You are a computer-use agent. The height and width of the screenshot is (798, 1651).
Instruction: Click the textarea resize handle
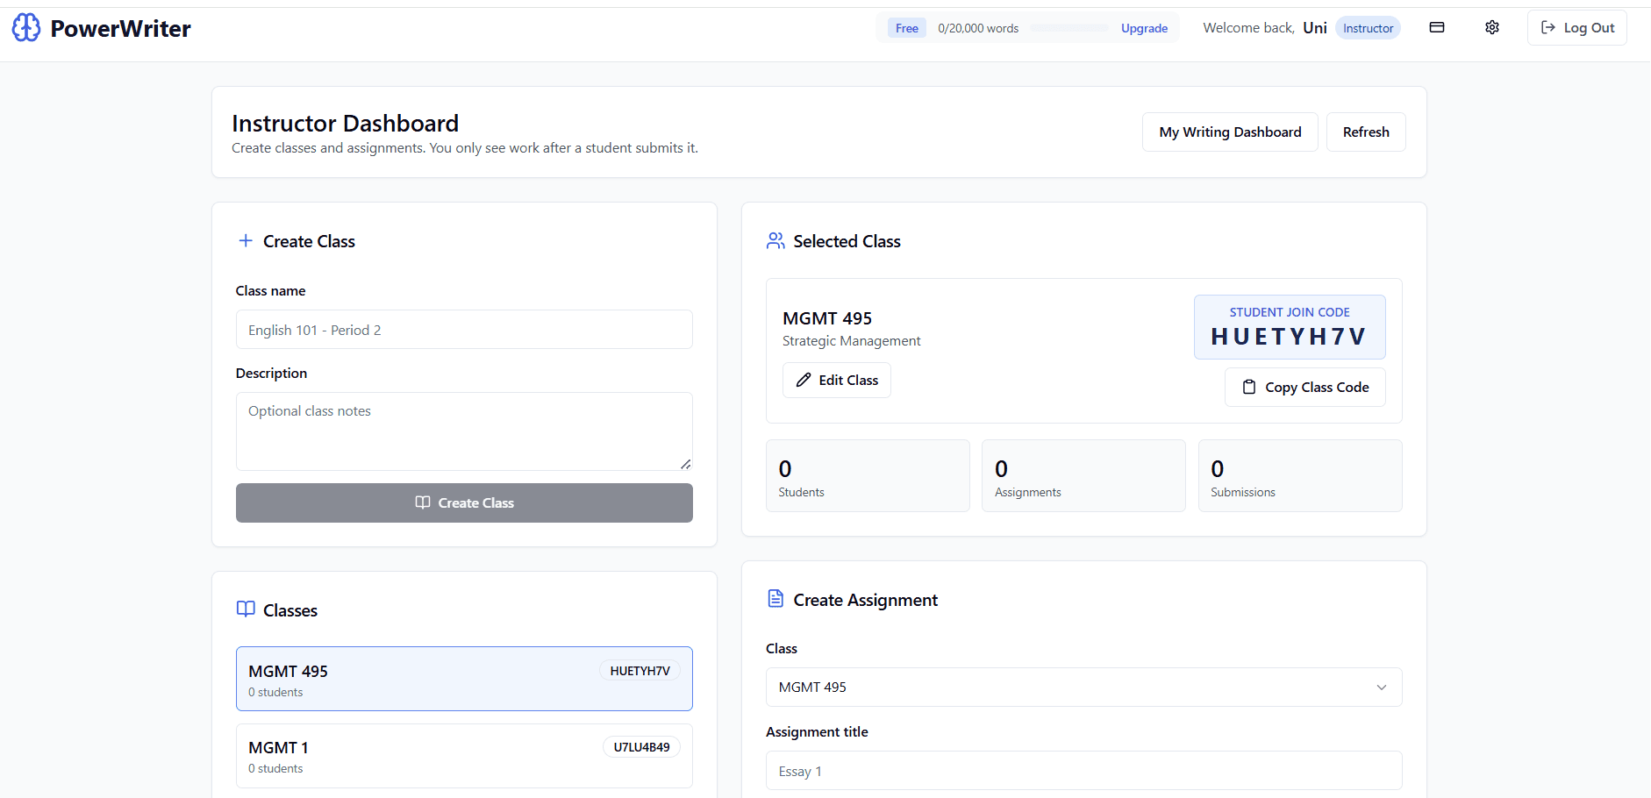pos(686,464)
